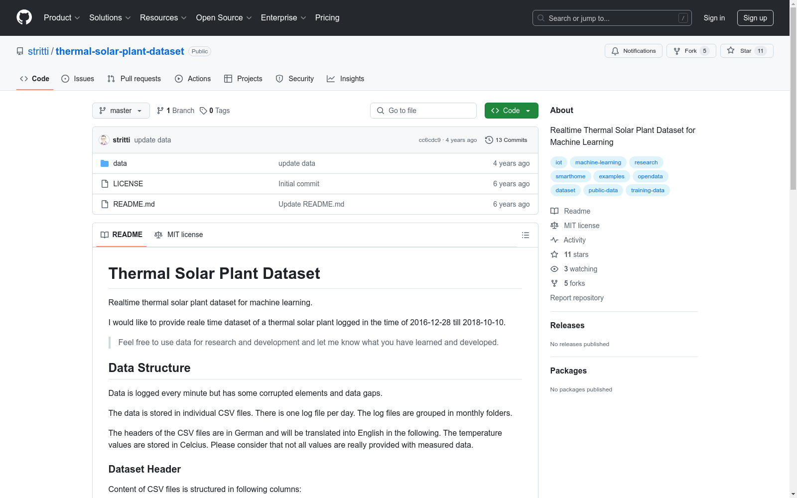
Task: View the 13 Commits history
Action: [506, 140]
